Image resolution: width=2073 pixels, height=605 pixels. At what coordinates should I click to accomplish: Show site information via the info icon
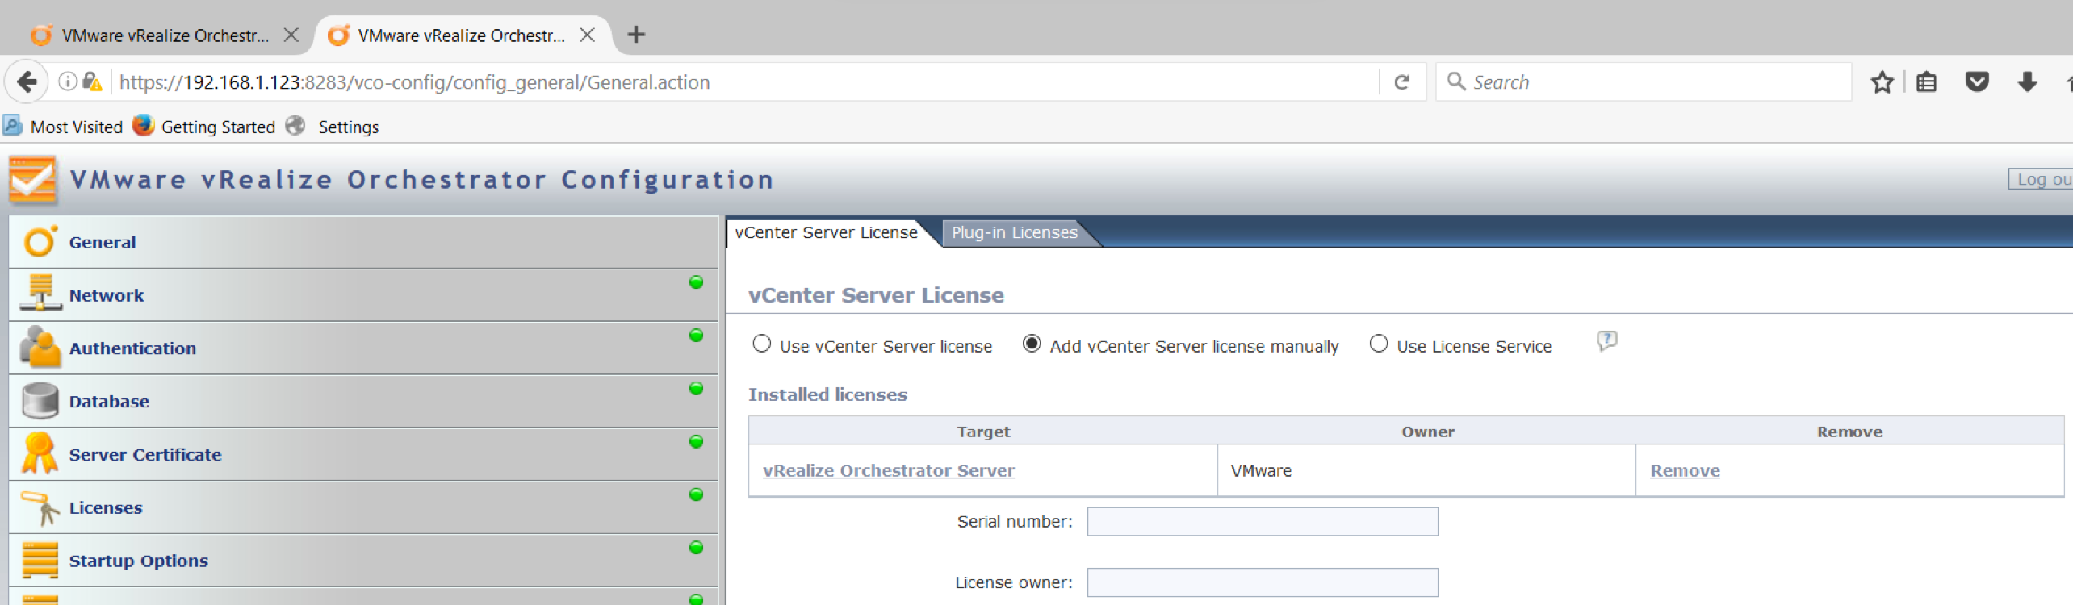point(68,81)
